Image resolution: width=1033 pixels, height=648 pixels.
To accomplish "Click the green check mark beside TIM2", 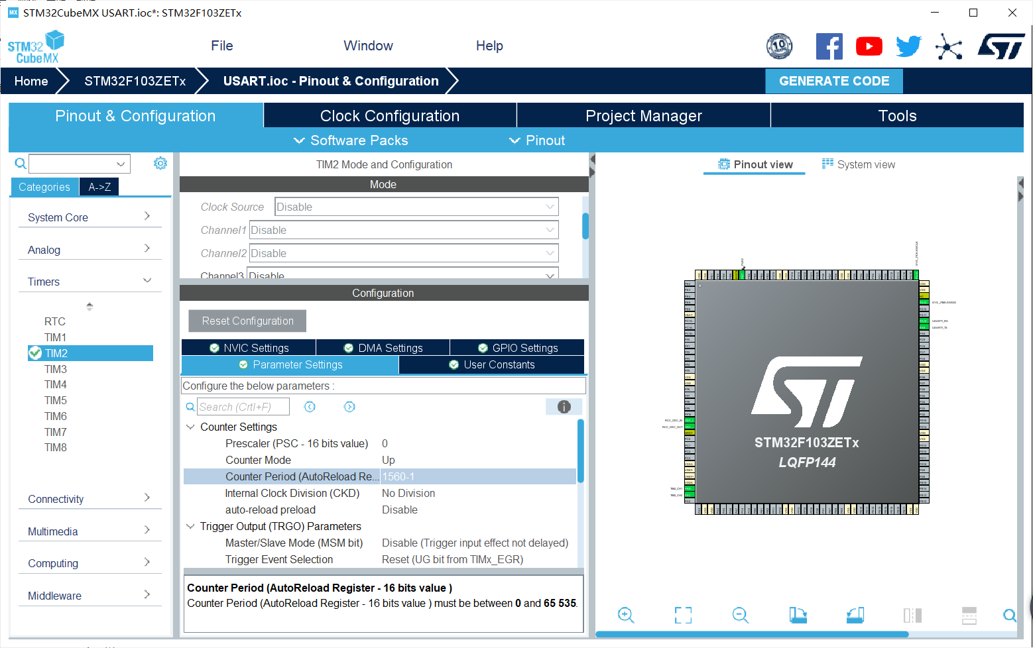I will click(35, 353).
